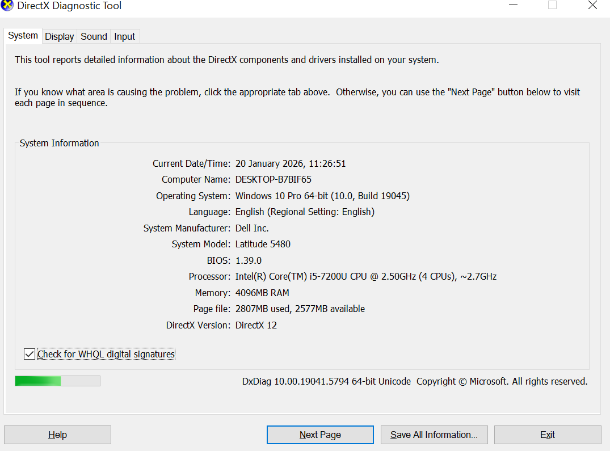Open the Sound tab
The width and height of the screenshot is (610, 451).
[x=93, y=36]
